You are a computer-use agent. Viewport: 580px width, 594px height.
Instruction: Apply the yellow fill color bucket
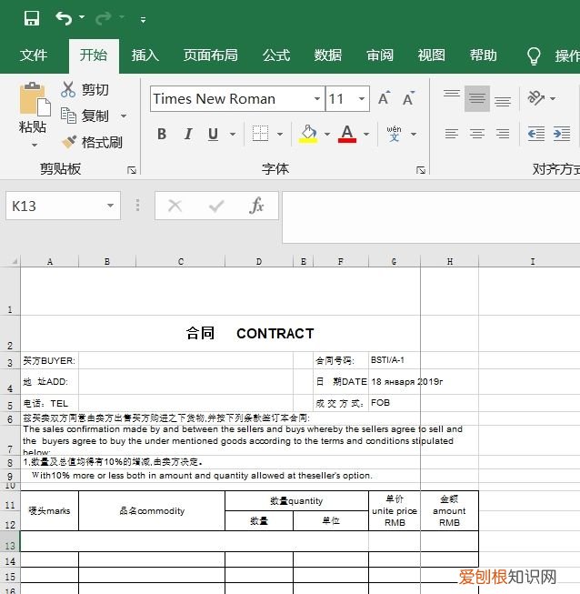point(308,134)
